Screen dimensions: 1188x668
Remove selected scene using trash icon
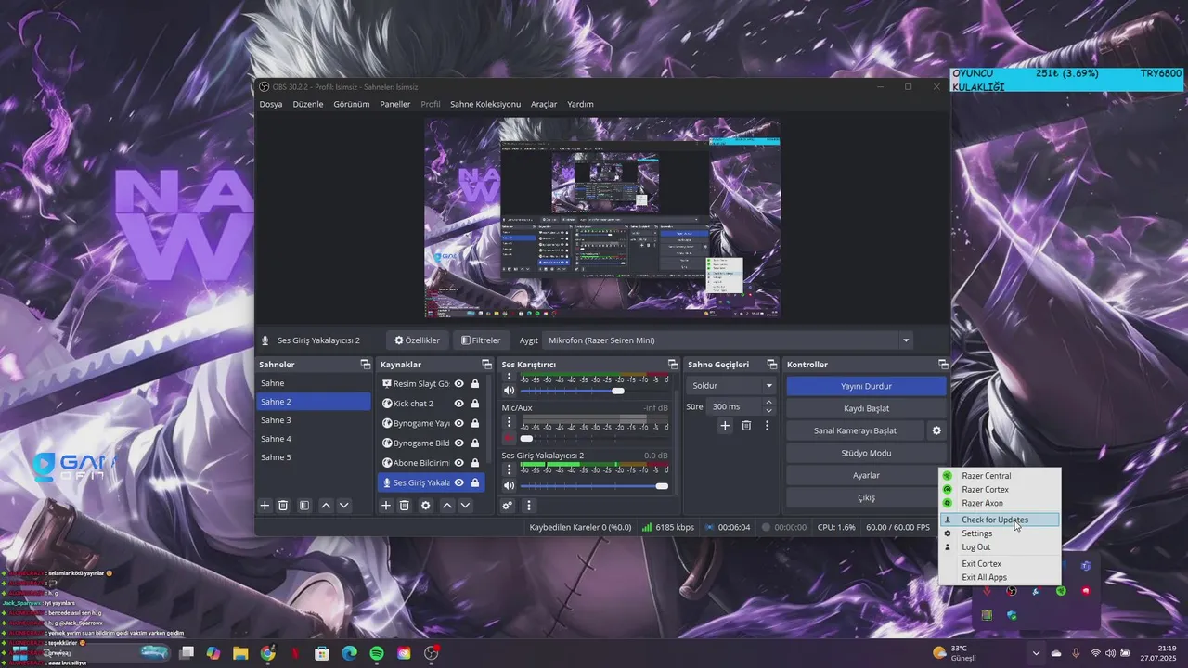[283, 506]
